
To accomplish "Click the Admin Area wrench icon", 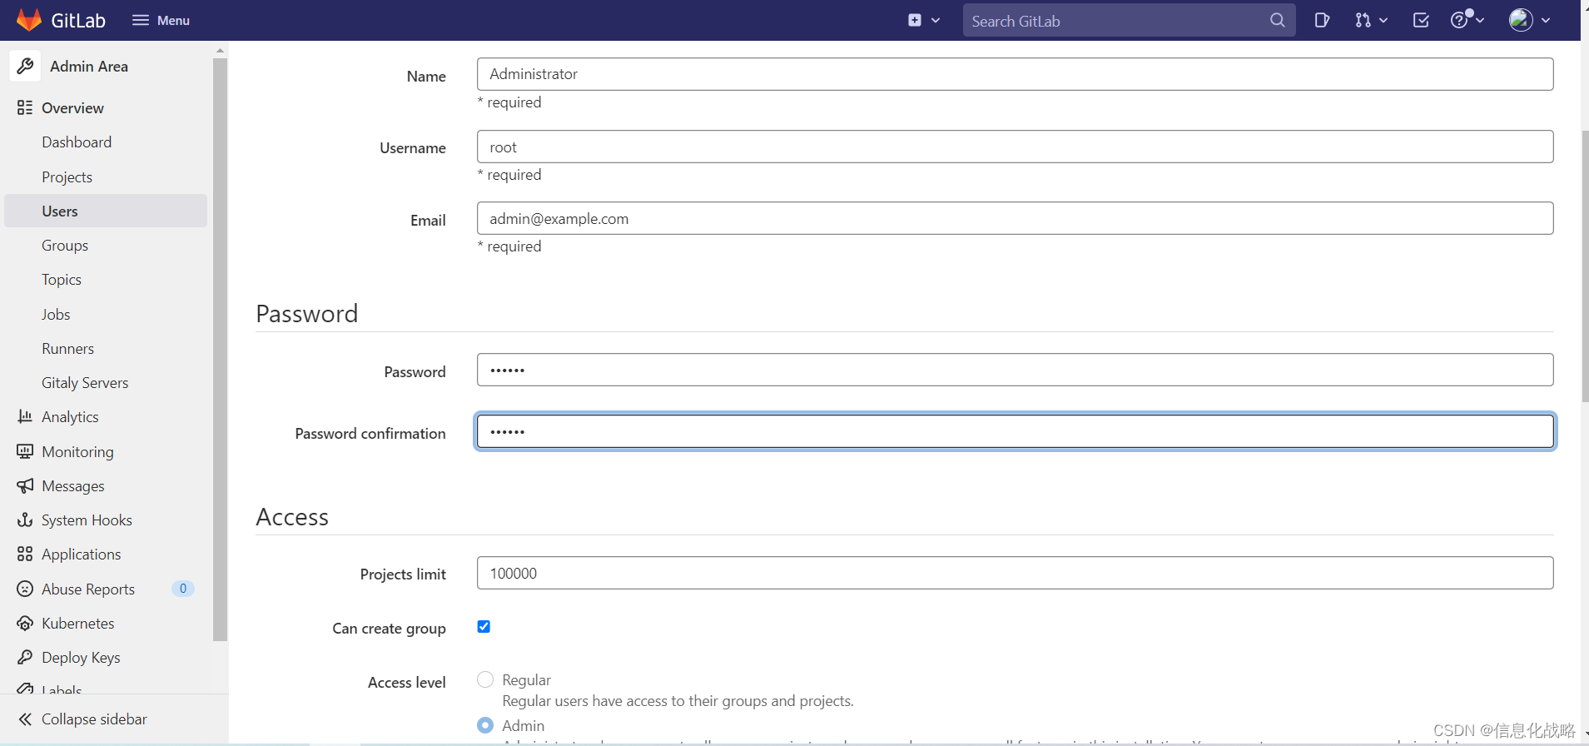I will (x=25, y=66).
